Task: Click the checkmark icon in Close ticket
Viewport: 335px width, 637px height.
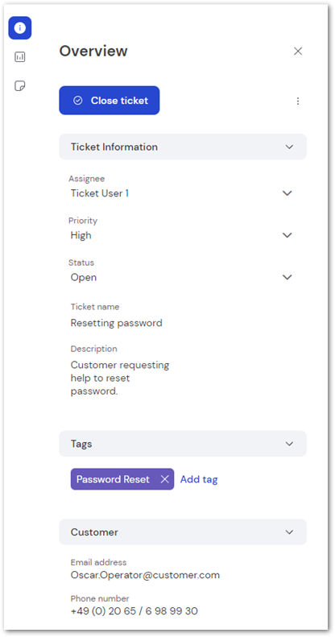Action: [78, 101]
